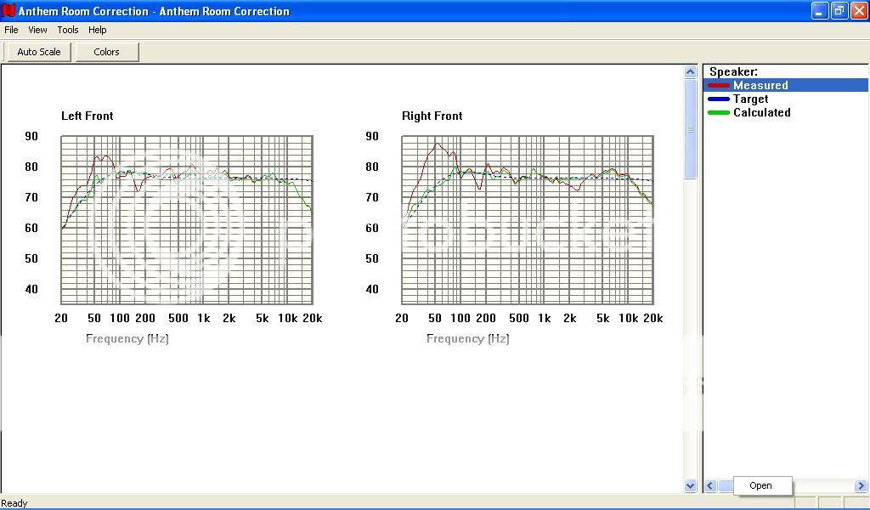
Task: Click Frequency (Hz) label under Left Front graph
Action: tap(127, 338)
